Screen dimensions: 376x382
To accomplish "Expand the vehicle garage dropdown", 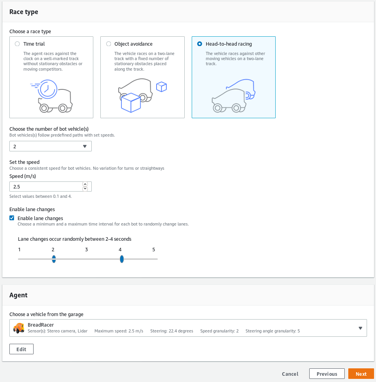I will (360, 328).
